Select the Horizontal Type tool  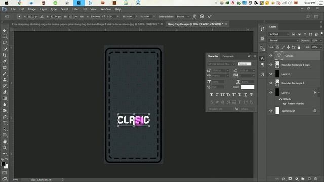point(5,123)
